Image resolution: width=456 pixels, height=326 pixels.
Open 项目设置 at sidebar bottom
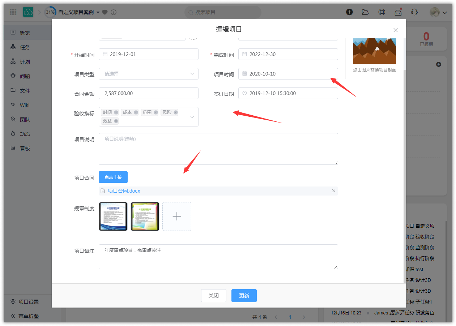[x=25, y=302]
